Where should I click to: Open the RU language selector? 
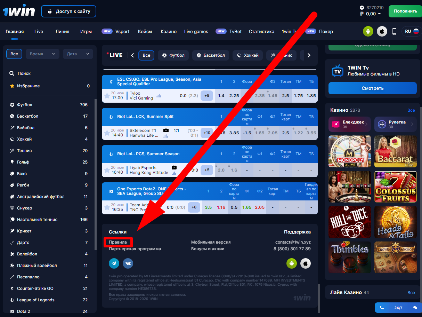pyautogui.click(x=412, y=31)
